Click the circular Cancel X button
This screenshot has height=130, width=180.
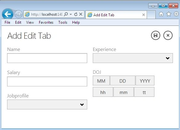tap(168, 35)
